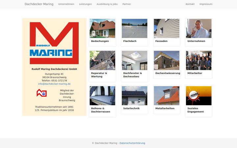The width and height of the screenshot is (237, 148).
Task: Open the Dachfenster & Dachausbau skylight thumbnail
Action: (x=135, y=61)
